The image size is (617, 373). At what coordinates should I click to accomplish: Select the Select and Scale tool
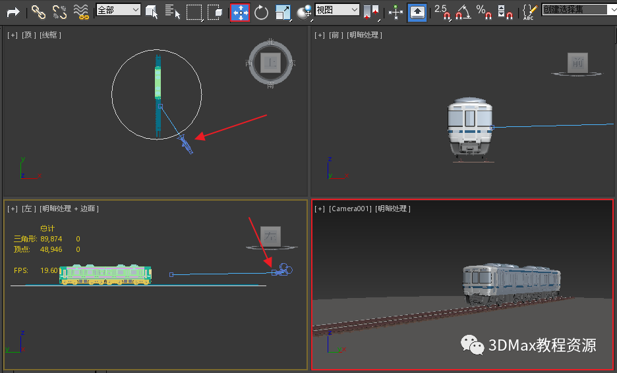click(x=283, y=12)
